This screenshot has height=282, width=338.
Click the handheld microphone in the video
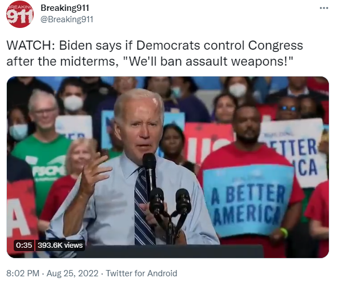150,172
